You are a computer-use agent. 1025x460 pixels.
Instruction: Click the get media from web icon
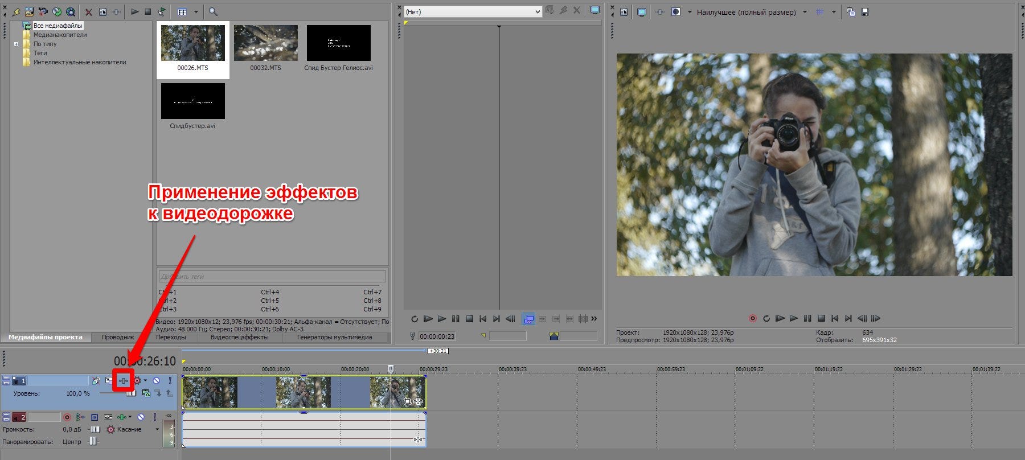pyautogui.click(x=71, y=11)
